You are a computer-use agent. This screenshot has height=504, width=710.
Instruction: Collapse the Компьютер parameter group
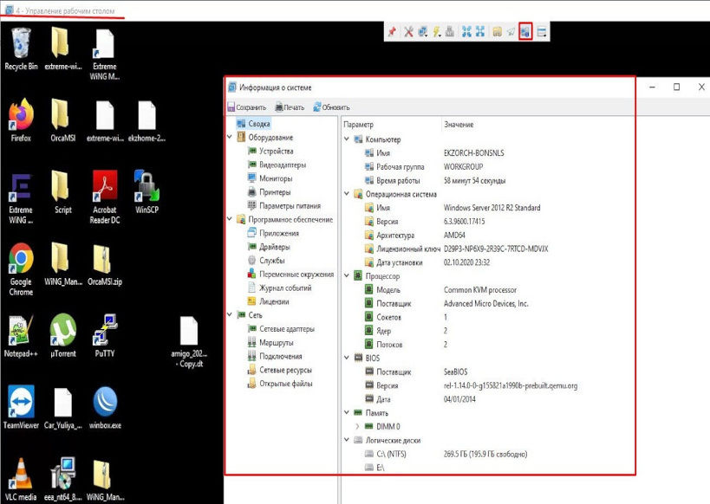coord(347,139)
